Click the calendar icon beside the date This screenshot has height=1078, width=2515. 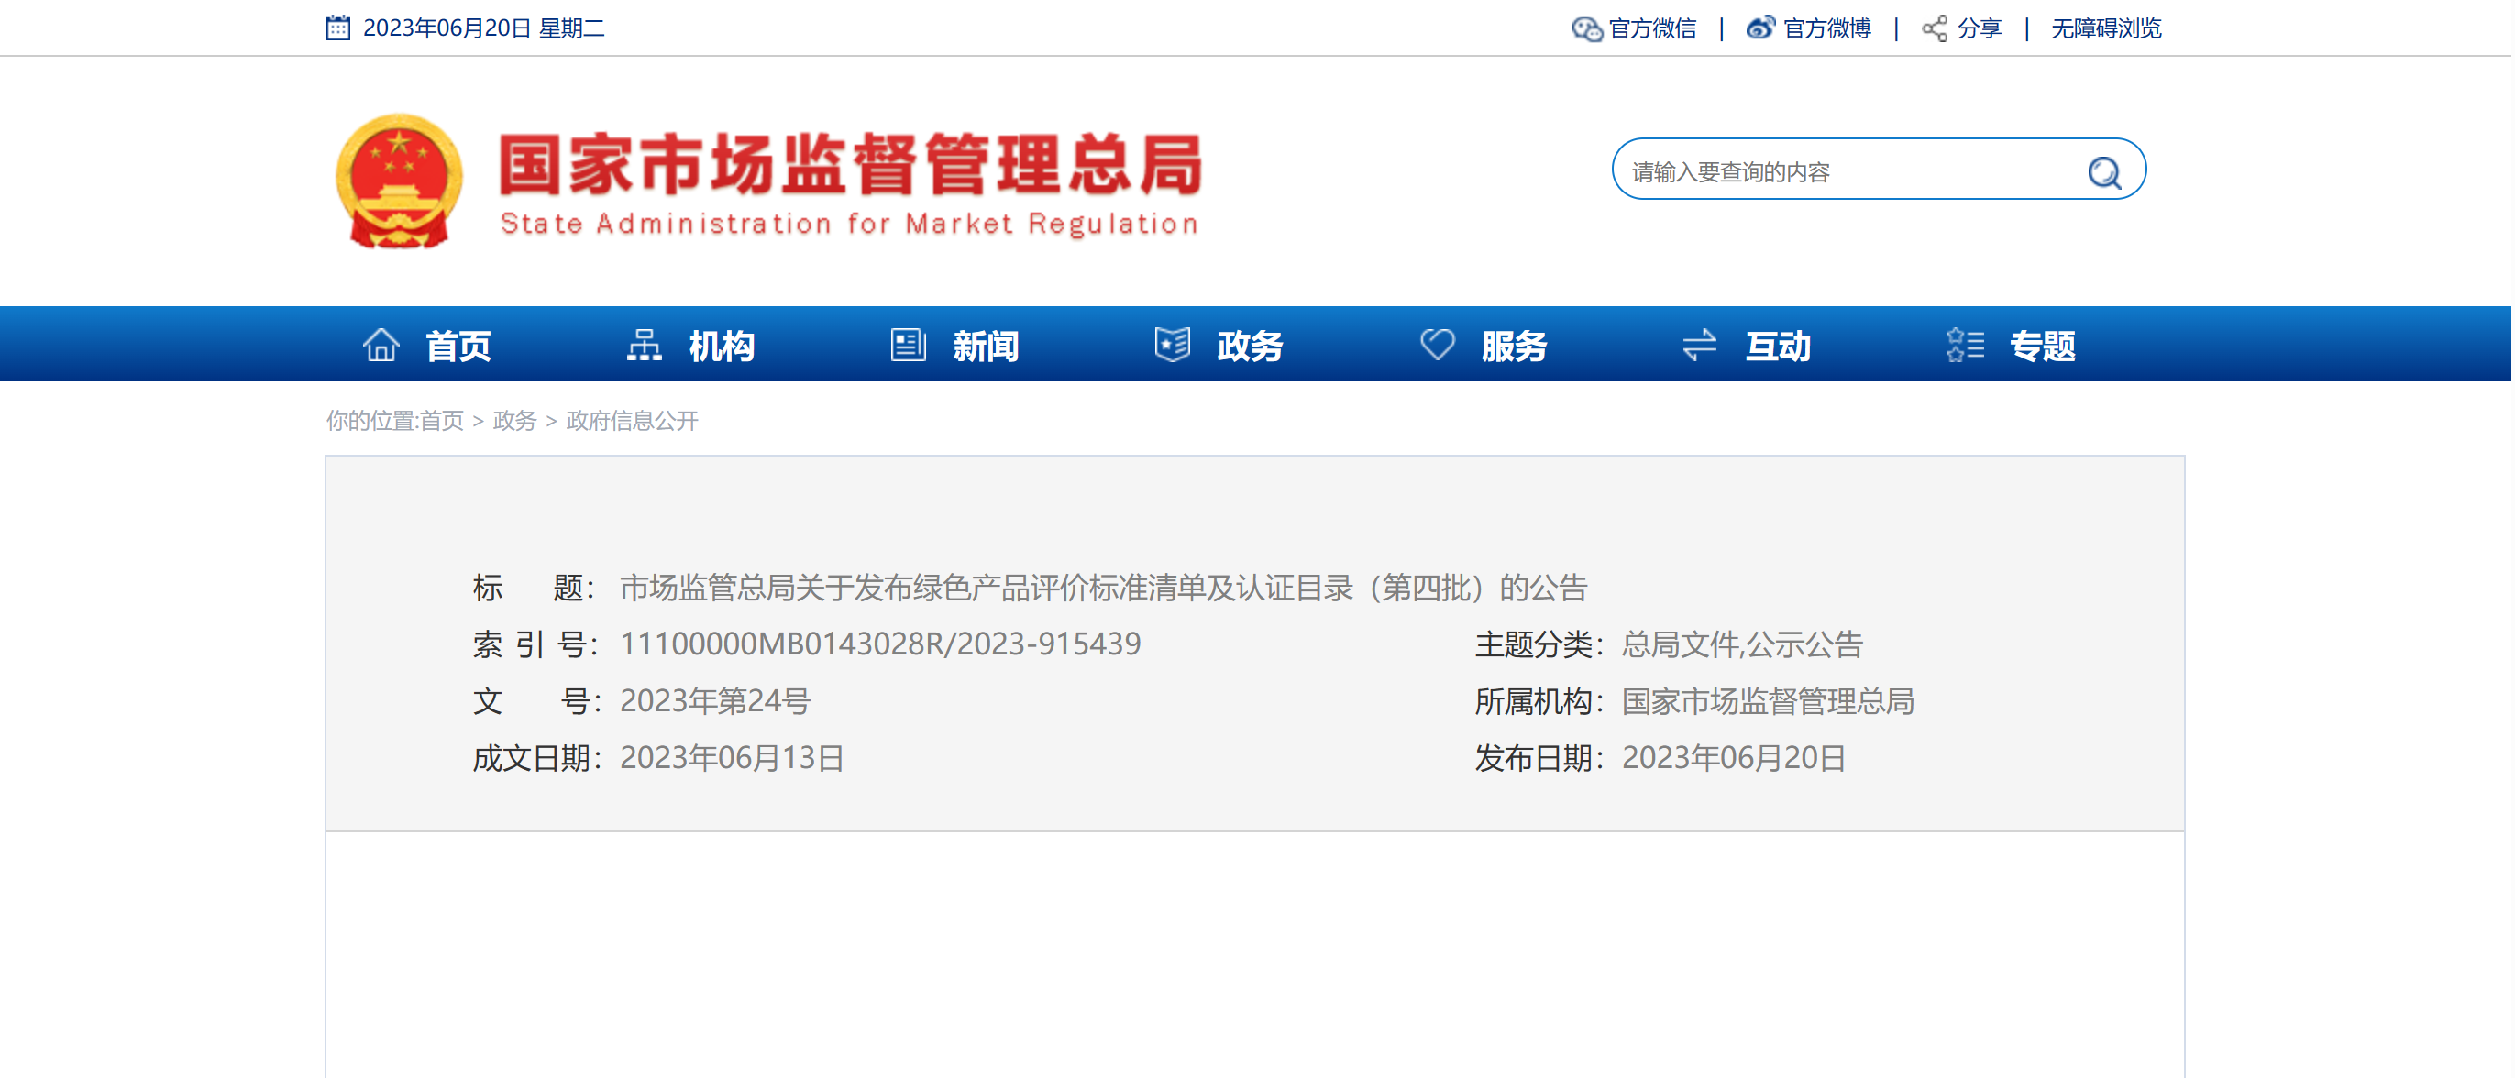click(337, 27)
